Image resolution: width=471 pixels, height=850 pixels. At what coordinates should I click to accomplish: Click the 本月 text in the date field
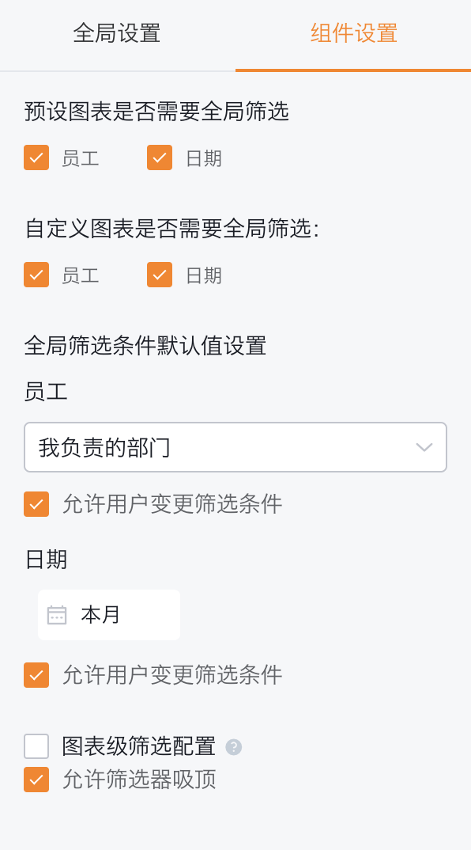pyautogui.click(x=100, y=615)
